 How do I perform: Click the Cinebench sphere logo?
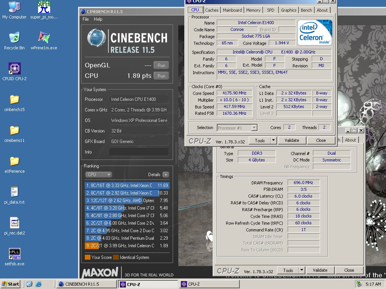pyautogui.click(x=96, y=38)
